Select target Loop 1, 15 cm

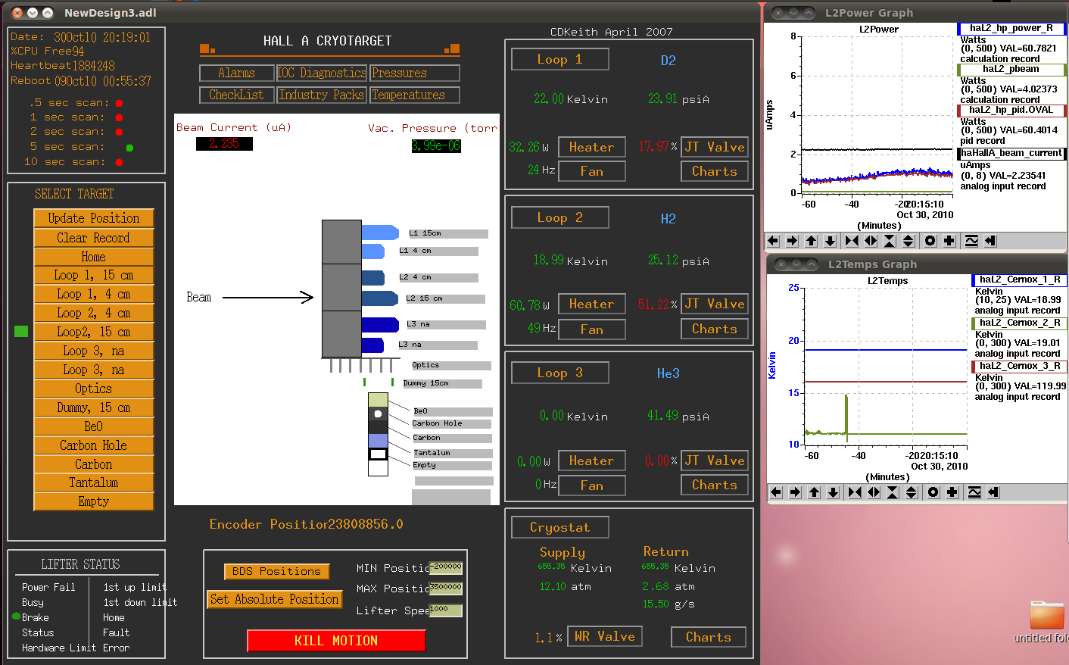(x=94, y=276)
